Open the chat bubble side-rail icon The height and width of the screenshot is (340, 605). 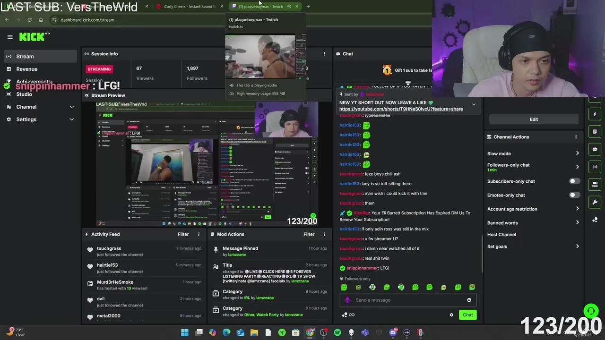click(x=595, y=149)
